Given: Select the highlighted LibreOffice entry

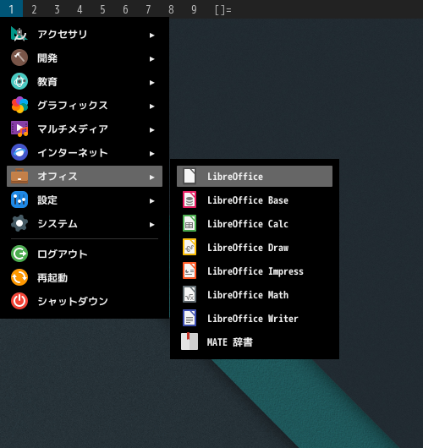Looking at the screenshot, I should point(255,177).
